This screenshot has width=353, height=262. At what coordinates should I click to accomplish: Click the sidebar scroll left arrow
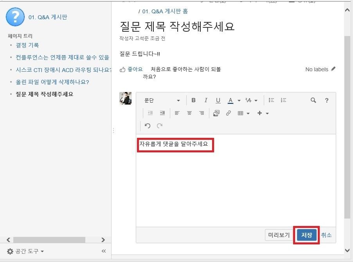point(8,240)
